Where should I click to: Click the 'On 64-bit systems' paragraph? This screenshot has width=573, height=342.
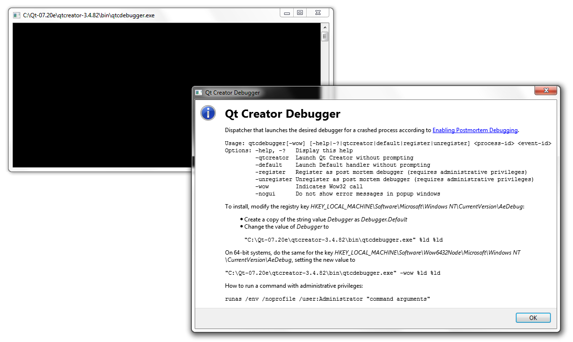373,256
